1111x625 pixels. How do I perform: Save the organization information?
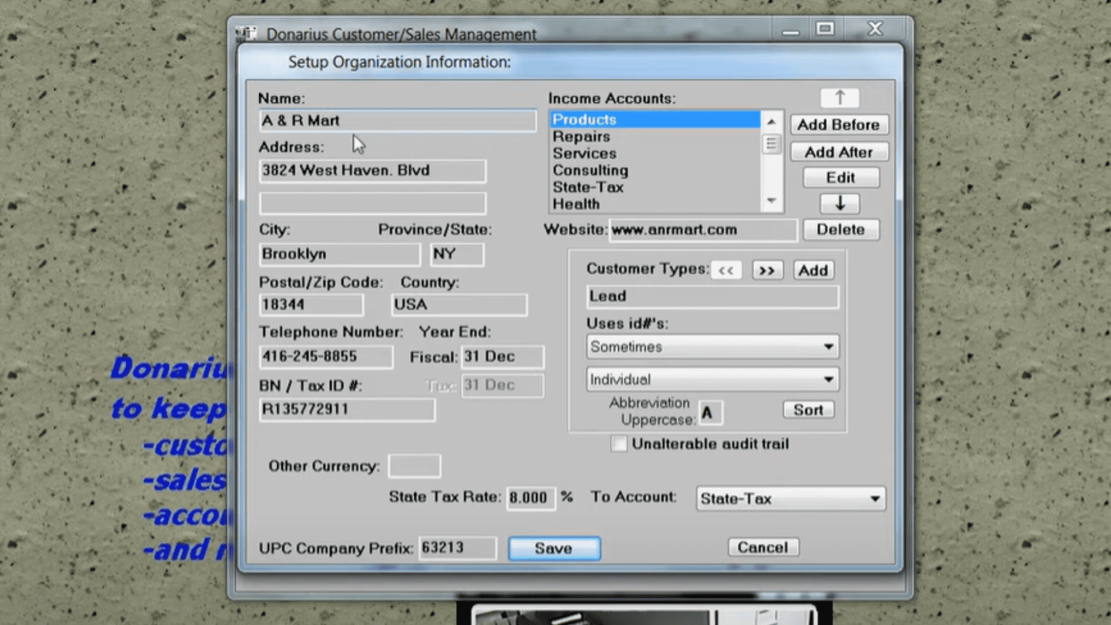click(x=554, y=548)
